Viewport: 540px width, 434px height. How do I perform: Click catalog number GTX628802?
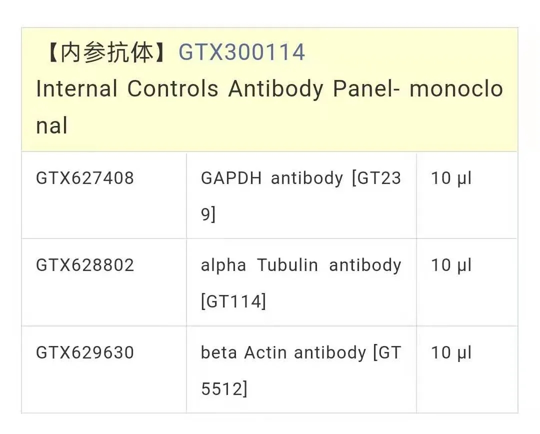(x=84, y=265)
